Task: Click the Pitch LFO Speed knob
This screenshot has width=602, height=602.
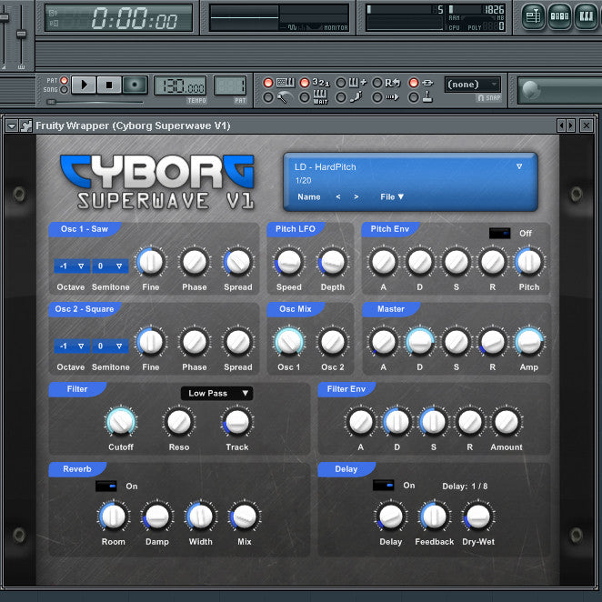Action: pyautogui.click(x=288, y=262)
